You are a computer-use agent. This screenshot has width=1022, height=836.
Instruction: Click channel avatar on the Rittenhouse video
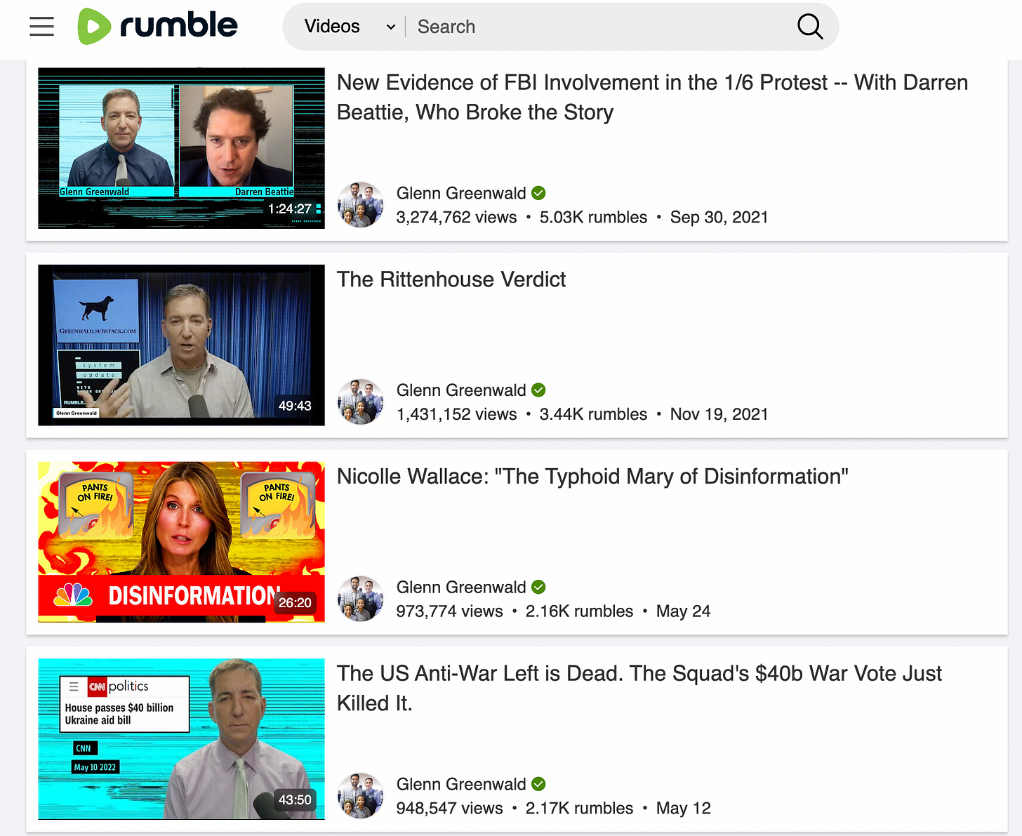tap(361, 402)
